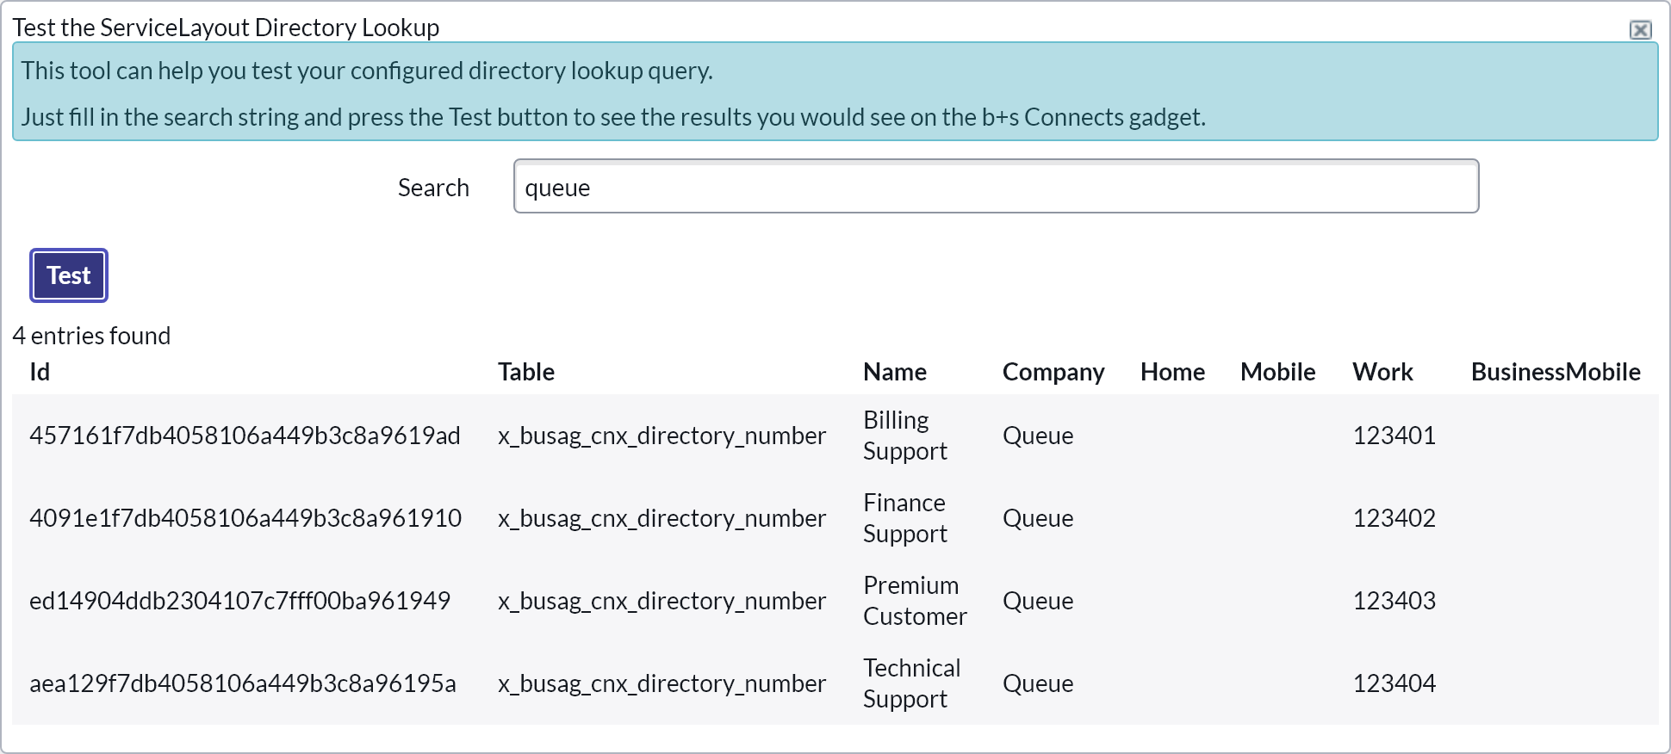The height and width of the screenshot is (754, 1671).
Task: Click into the Search text field
Action: [x=996, y=187]
